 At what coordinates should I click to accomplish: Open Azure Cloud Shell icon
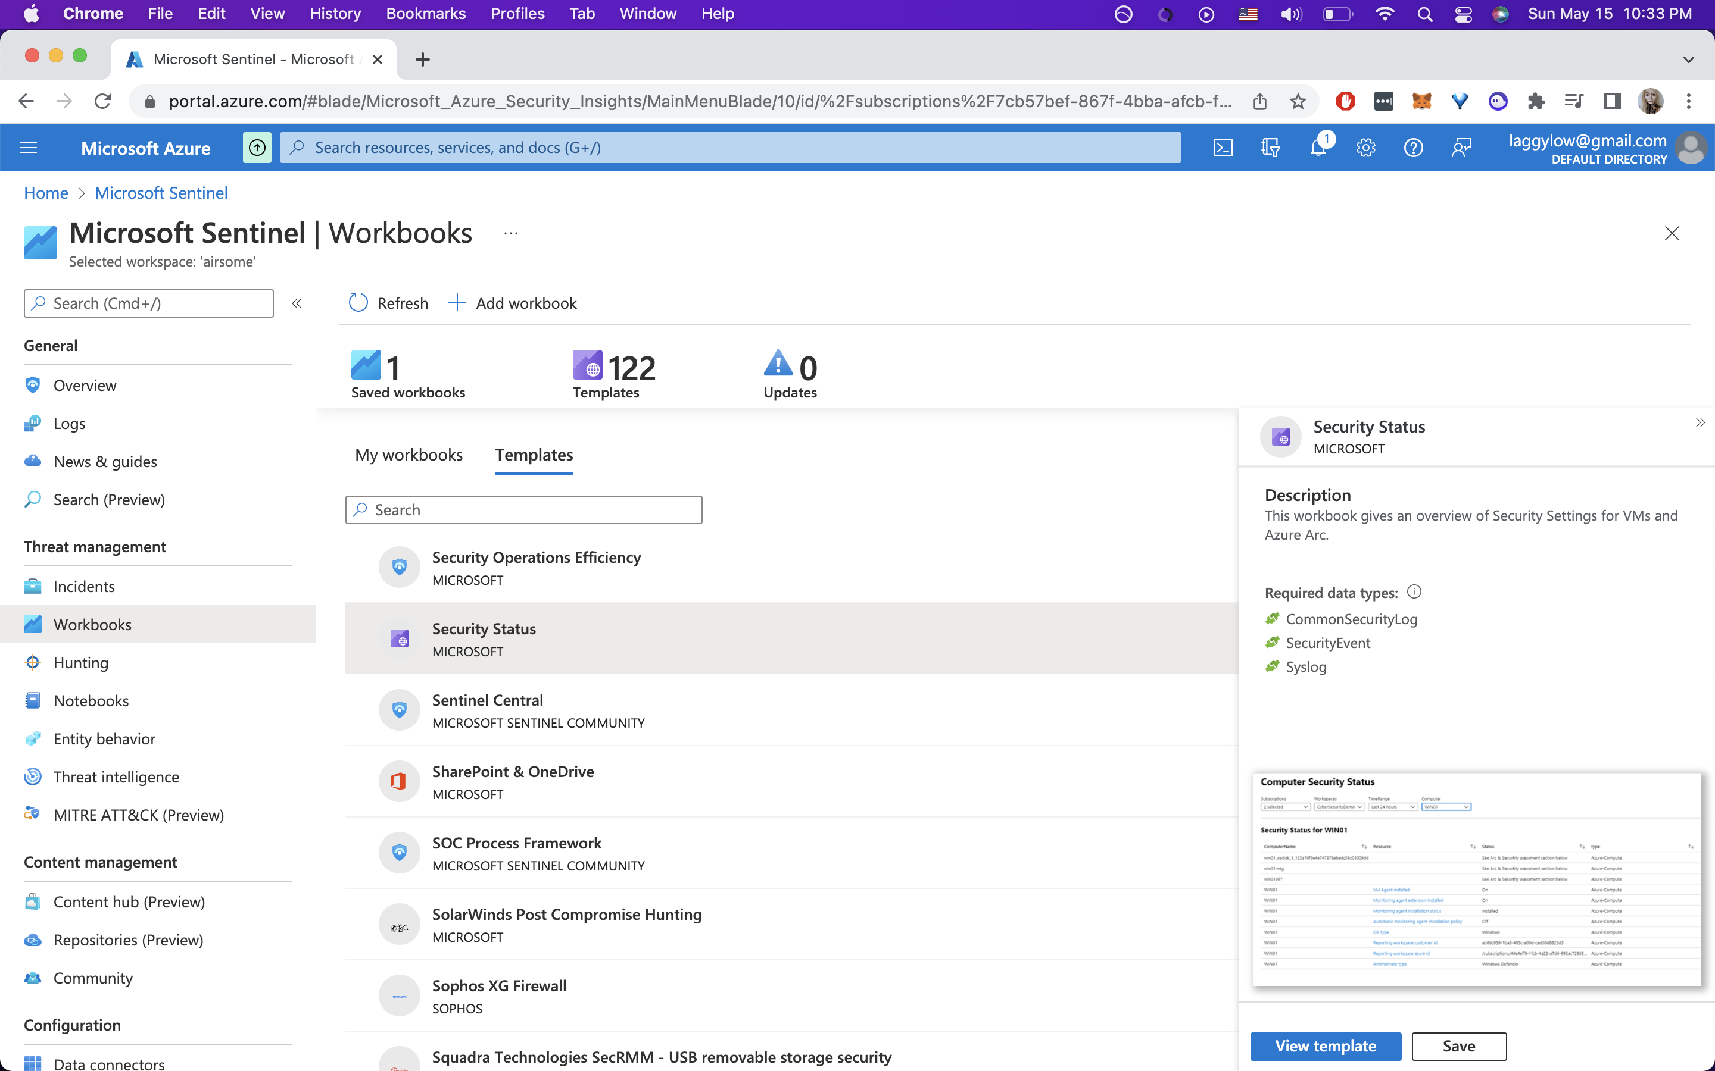[x=1223, y=148]
